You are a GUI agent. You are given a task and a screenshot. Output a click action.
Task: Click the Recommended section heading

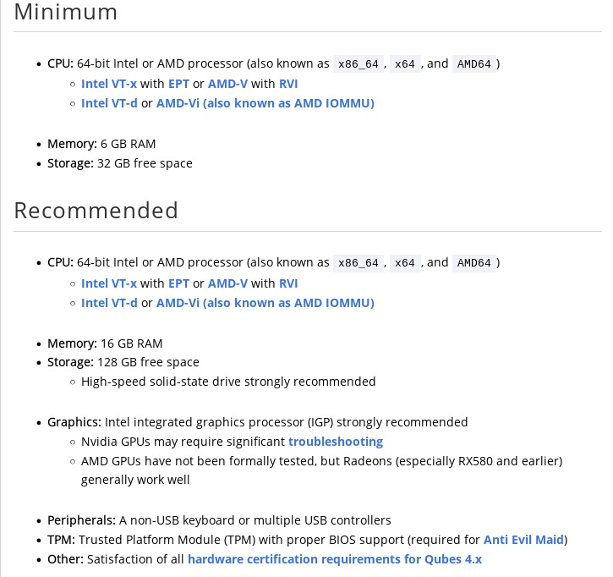coord(96,211)
